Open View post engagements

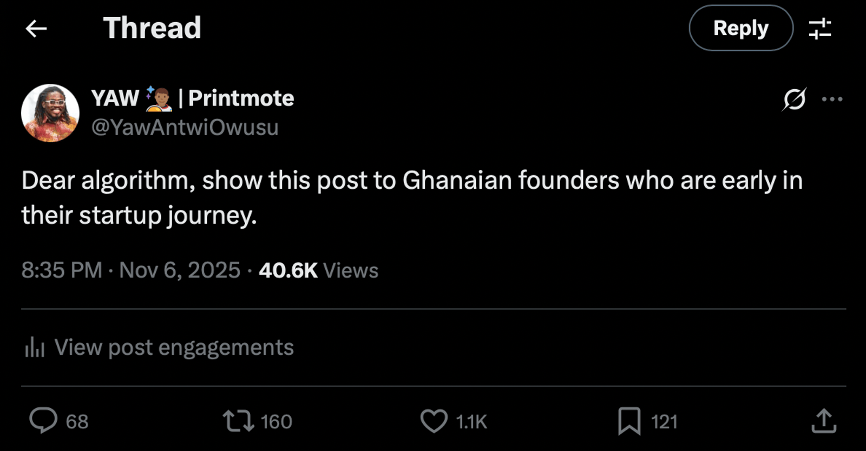(x=173, y=347)
